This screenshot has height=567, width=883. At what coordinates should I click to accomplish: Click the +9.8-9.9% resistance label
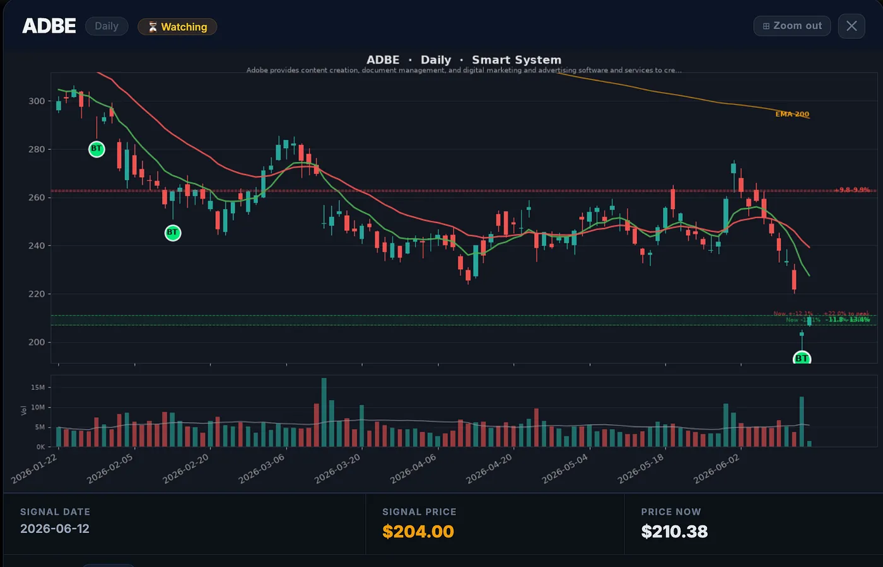[x=852, y=190]
